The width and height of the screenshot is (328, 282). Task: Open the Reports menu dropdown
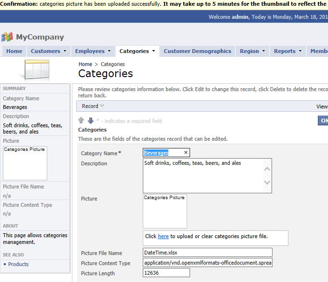287,51
